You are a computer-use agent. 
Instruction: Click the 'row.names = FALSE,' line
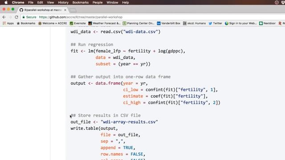(123, 154)
